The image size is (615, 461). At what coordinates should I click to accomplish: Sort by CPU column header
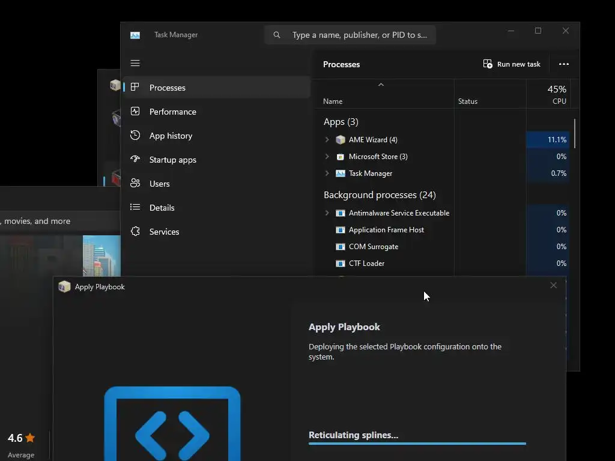[559, 101]
